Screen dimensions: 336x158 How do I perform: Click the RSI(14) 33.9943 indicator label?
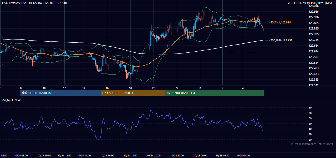tap(12, 100)
